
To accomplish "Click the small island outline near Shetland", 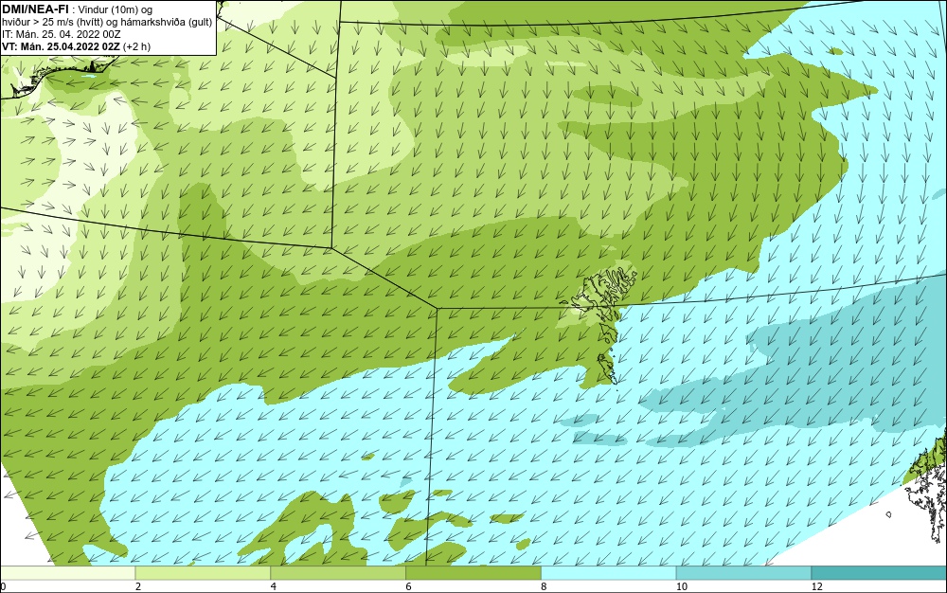I will coord(889,514).
